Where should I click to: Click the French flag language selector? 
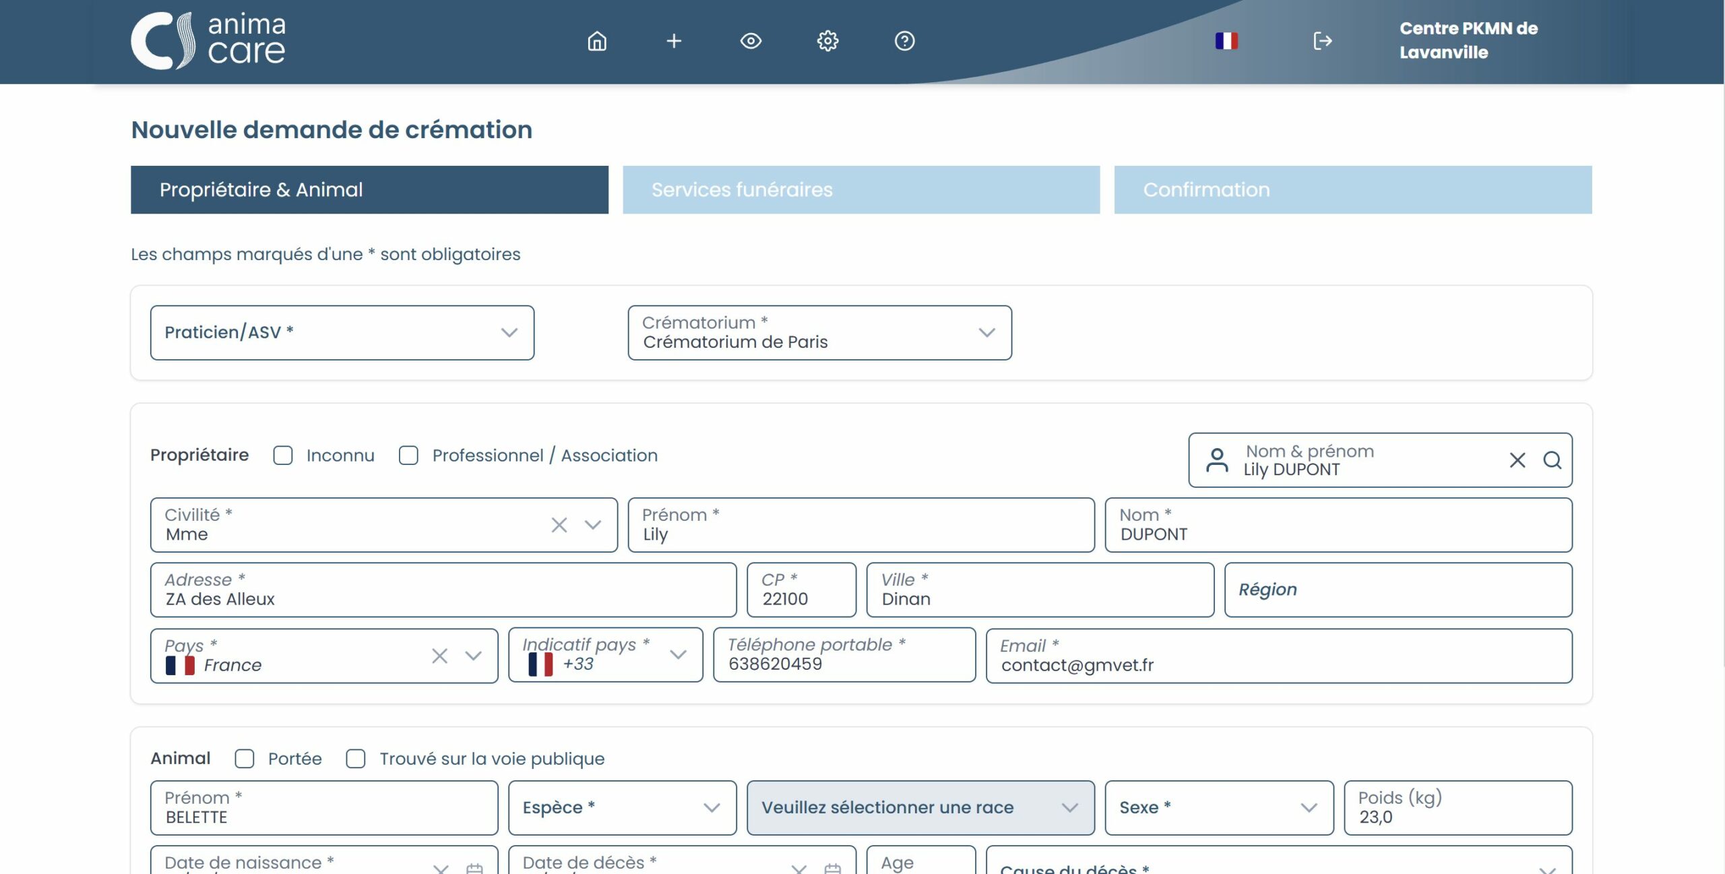click(x=1226, y=41)
